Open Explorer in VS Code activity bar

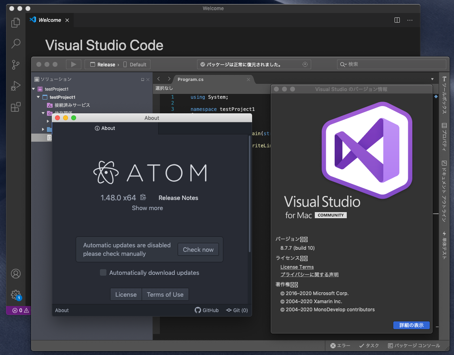16,23
